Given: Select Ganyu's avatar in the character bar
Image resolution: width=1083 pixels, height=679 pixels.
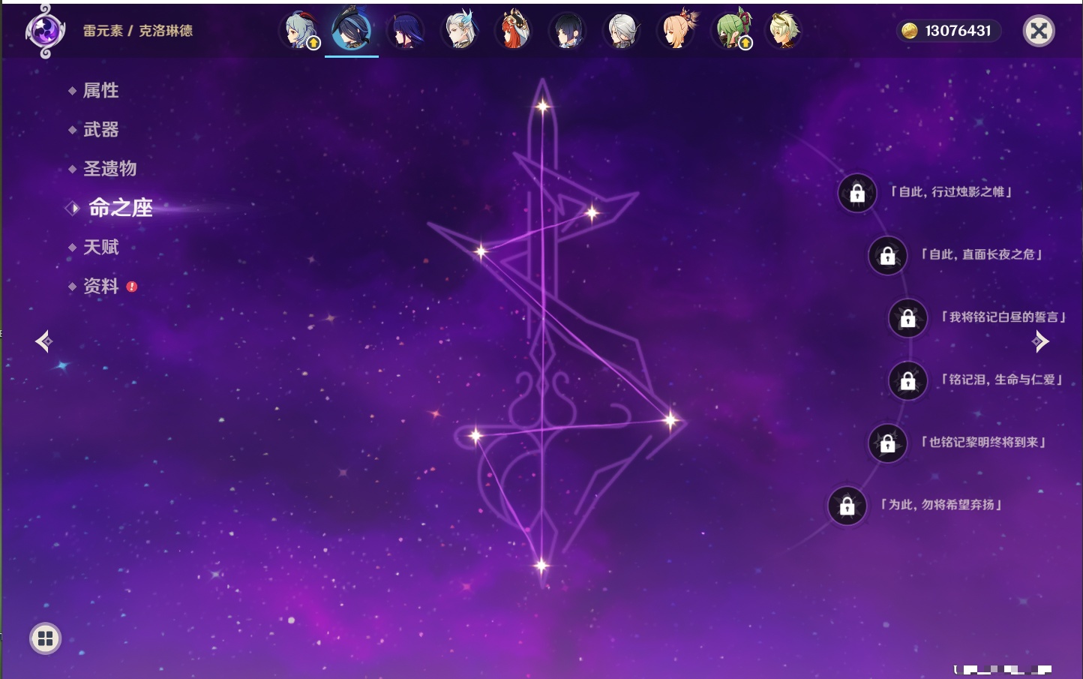Looking at the screenshot, I should tap(299, 31).
